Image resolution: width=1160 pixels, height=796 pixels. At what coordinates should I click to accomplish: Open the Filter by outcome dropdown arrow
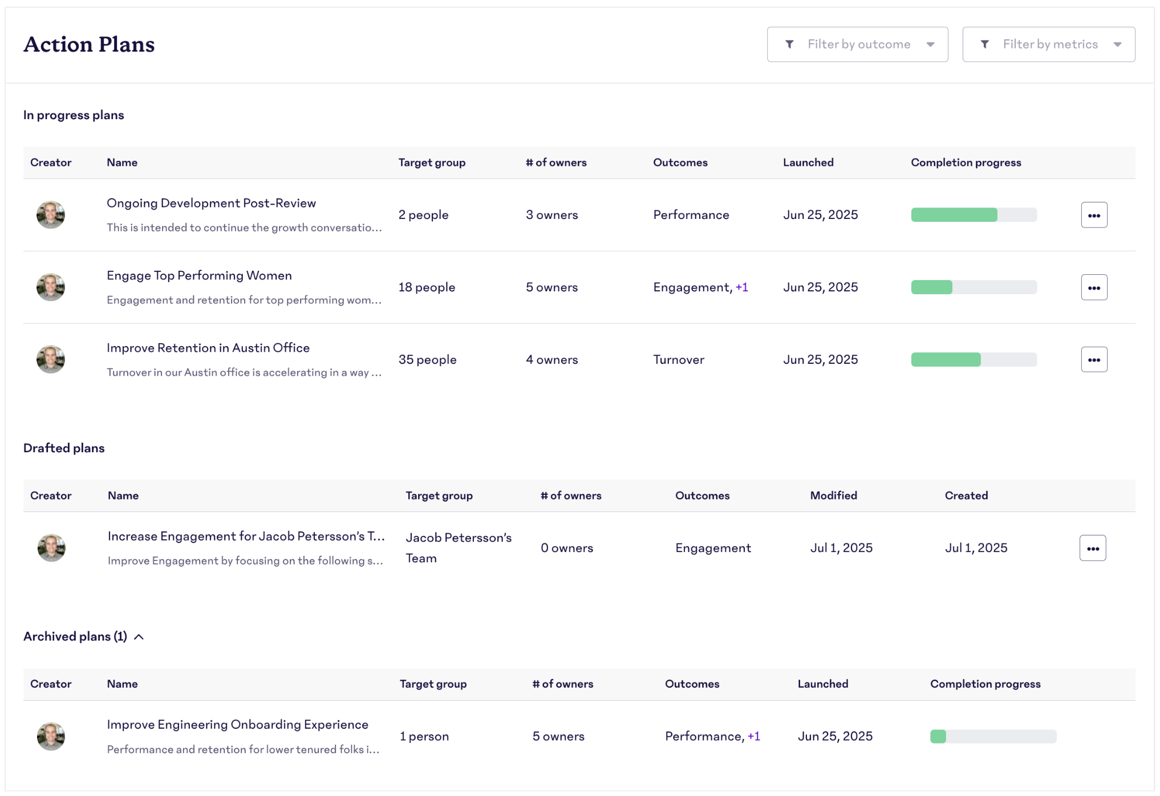[x=931, y=44]
